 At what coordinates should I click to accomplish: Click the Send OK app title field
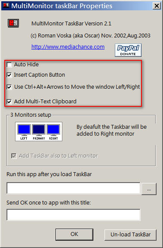(x=74, y=215)
